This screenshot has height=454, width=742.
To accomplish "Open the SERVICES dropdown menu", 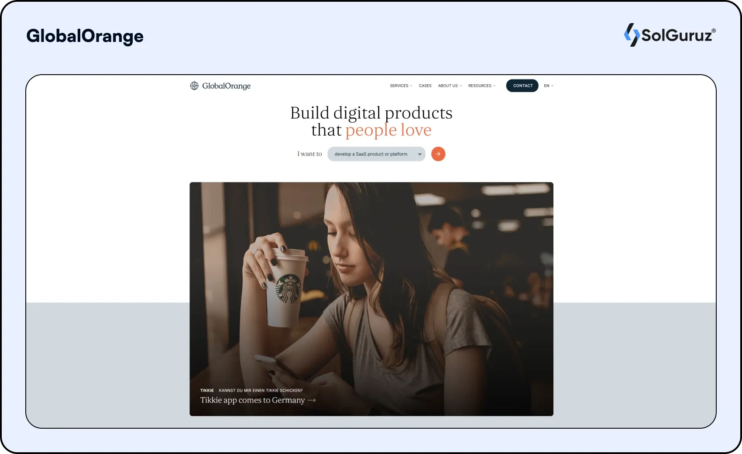I will pyautogui.click(x=399, y=86).
